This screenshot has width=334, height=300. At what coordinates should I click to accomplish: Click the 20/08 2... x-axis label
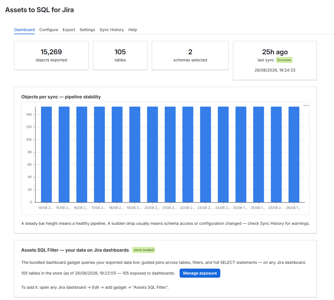click(x=152, y=208)
